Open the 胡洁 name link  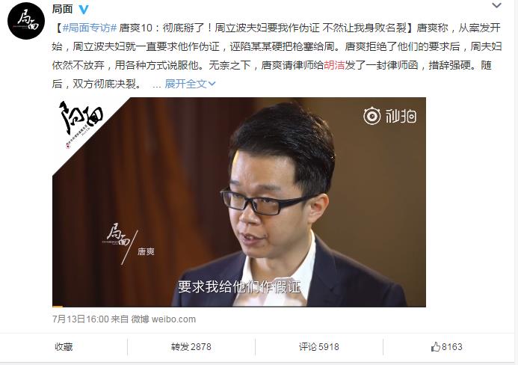click(x=334, y=65)
